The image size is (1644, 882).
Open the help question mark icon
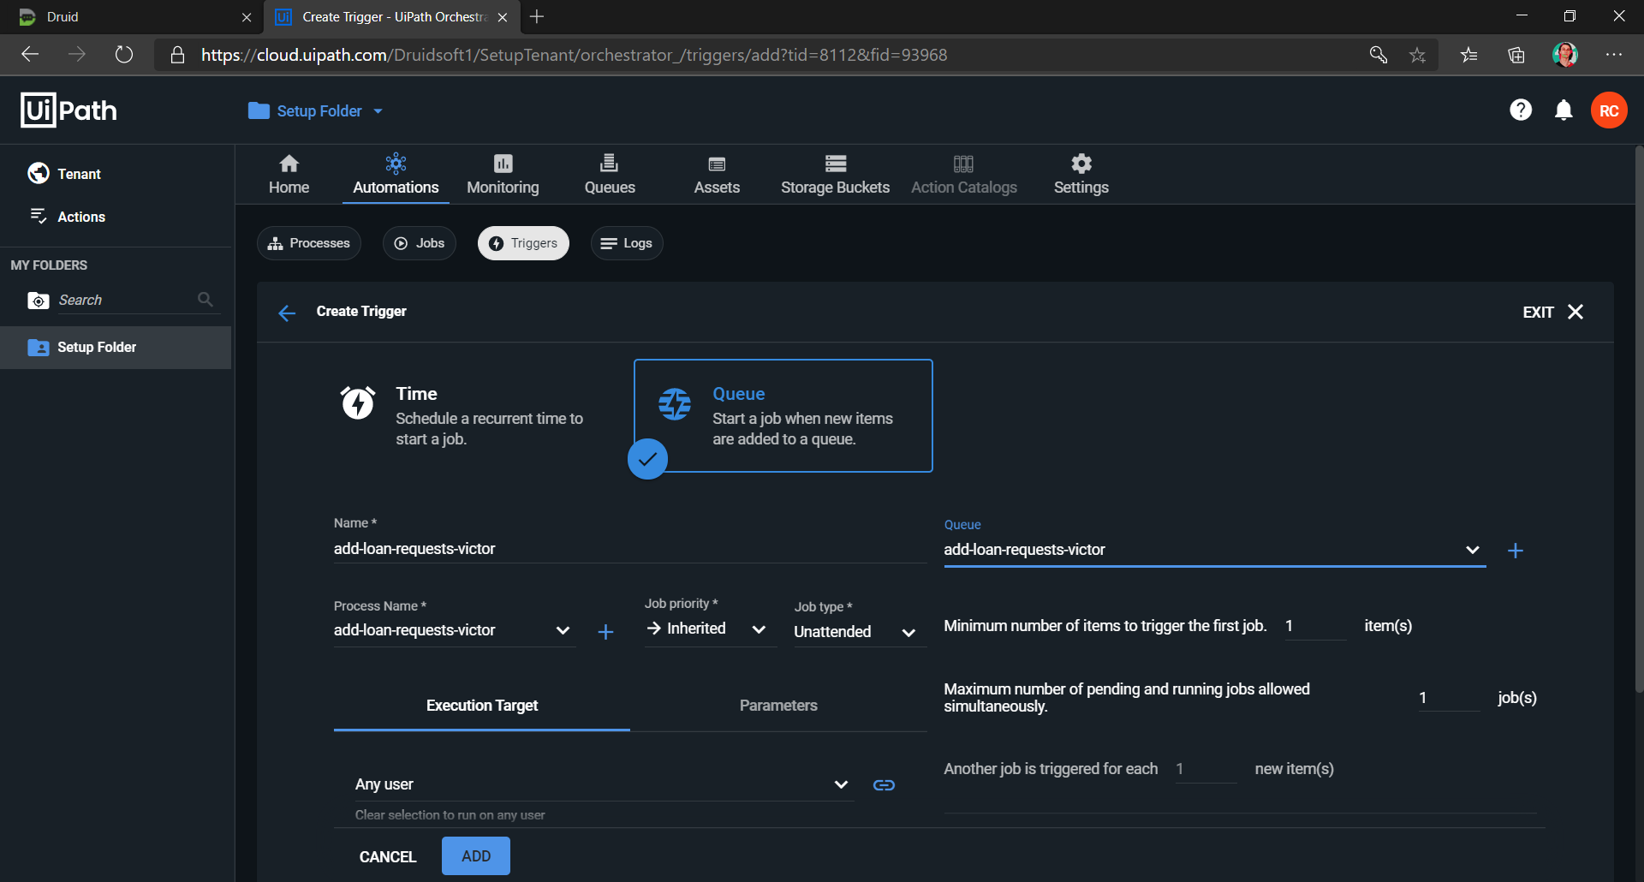pos(1521,110)
